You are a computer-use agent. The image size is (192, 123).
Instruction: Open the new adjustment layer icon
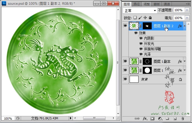pos(160,119)
